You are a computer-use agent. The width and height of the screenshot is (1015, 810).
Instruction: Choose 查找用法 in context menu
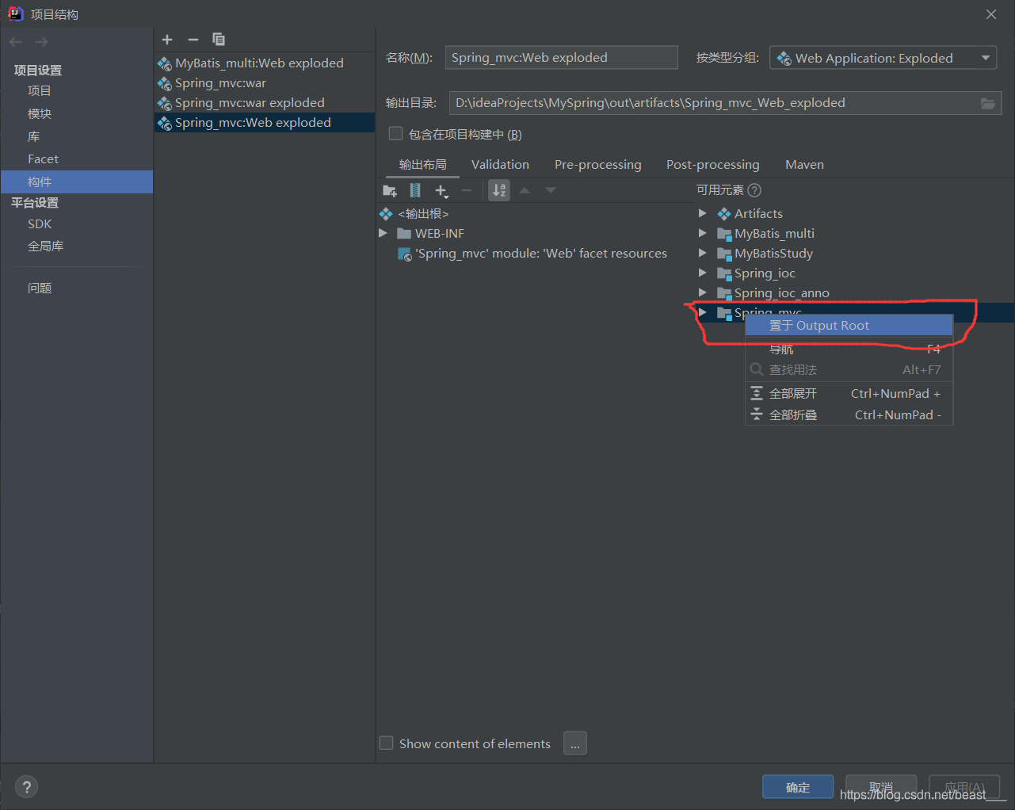coord(849,370)
